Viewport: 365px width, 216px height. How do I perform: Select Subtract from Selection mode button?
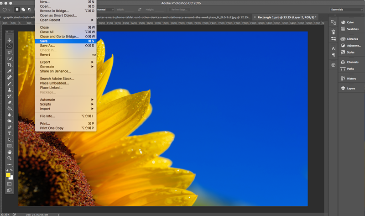tap(29, 10)
